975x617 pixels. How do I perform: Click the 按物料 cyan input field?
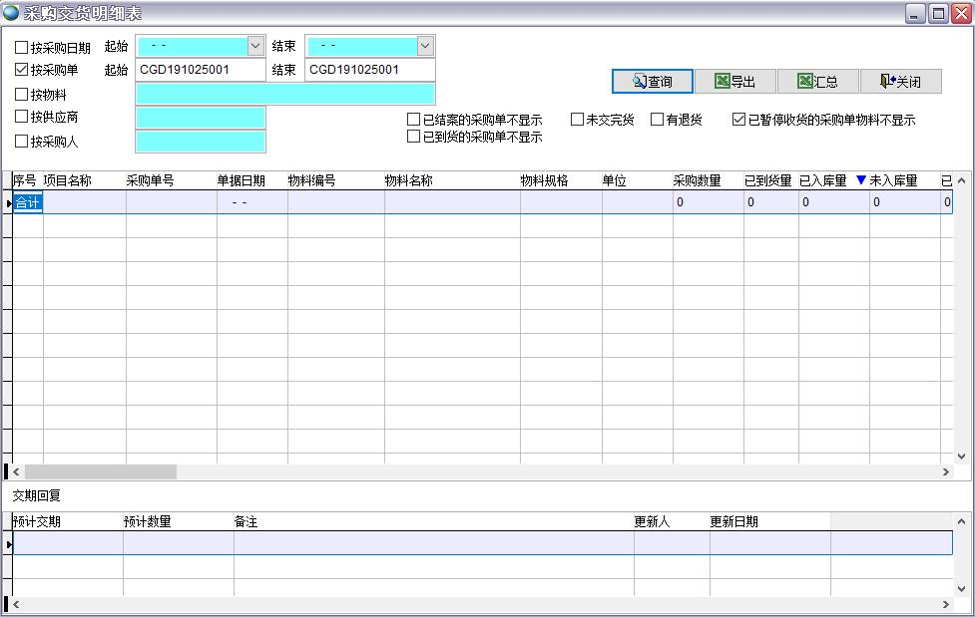pos(284,94)
